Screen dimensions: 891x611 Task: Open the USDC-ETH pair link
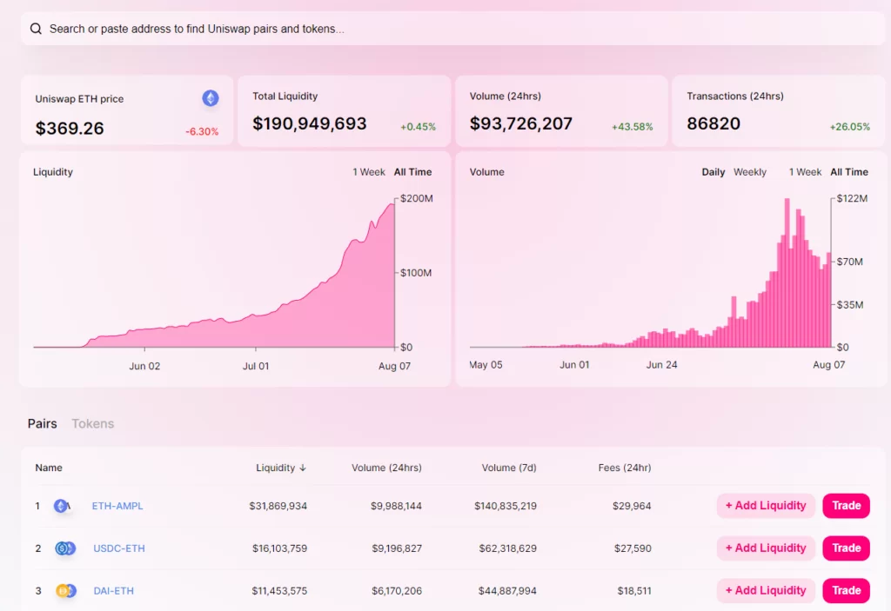pos(118,548)
